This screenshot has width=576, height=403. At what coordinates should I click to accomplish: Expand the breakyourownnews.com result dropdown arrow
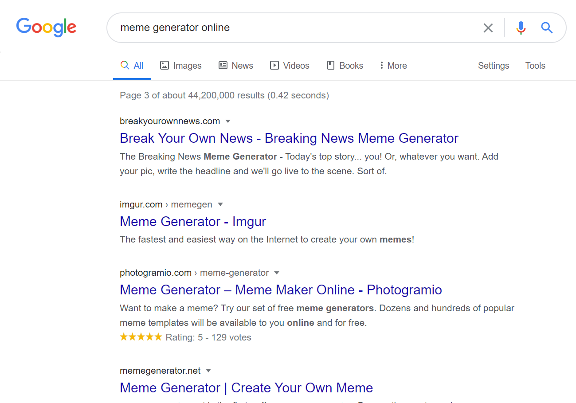coord(228,121)
